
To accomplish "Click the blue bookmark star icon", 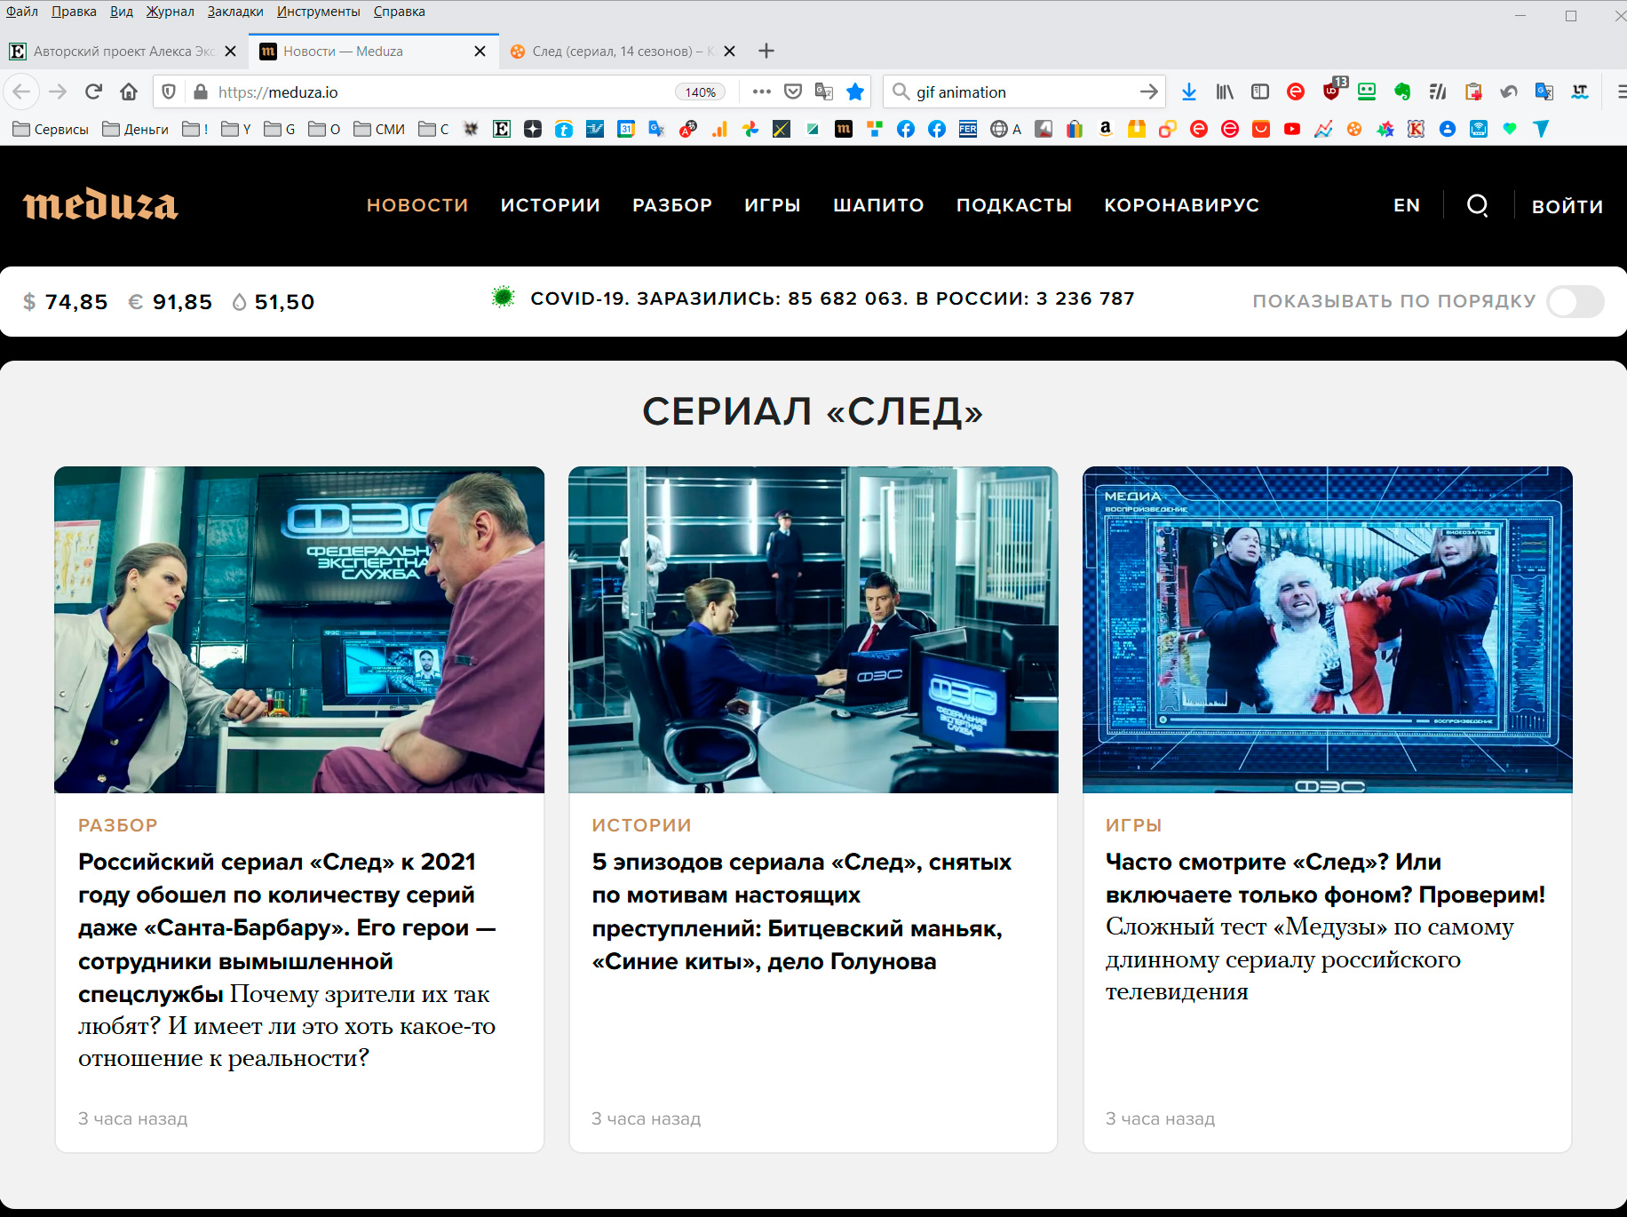I will pos(855,91).
